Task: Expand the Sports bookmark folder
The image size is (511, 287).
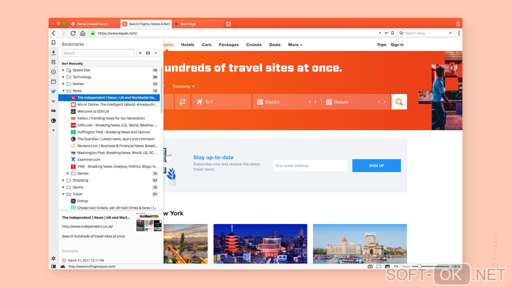Action: click(x=63, y=187)
